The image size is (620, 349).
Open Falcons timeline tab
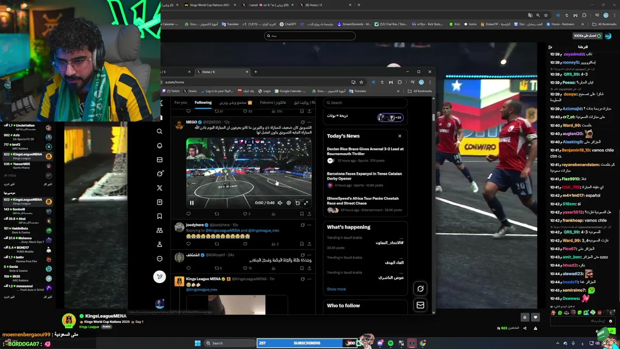click(x=273, y=103)
